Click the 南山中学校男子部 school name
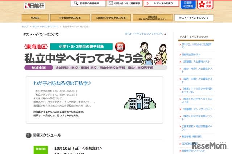The height and width of the screenshot is (154, 232). click(x=141, y=68)
